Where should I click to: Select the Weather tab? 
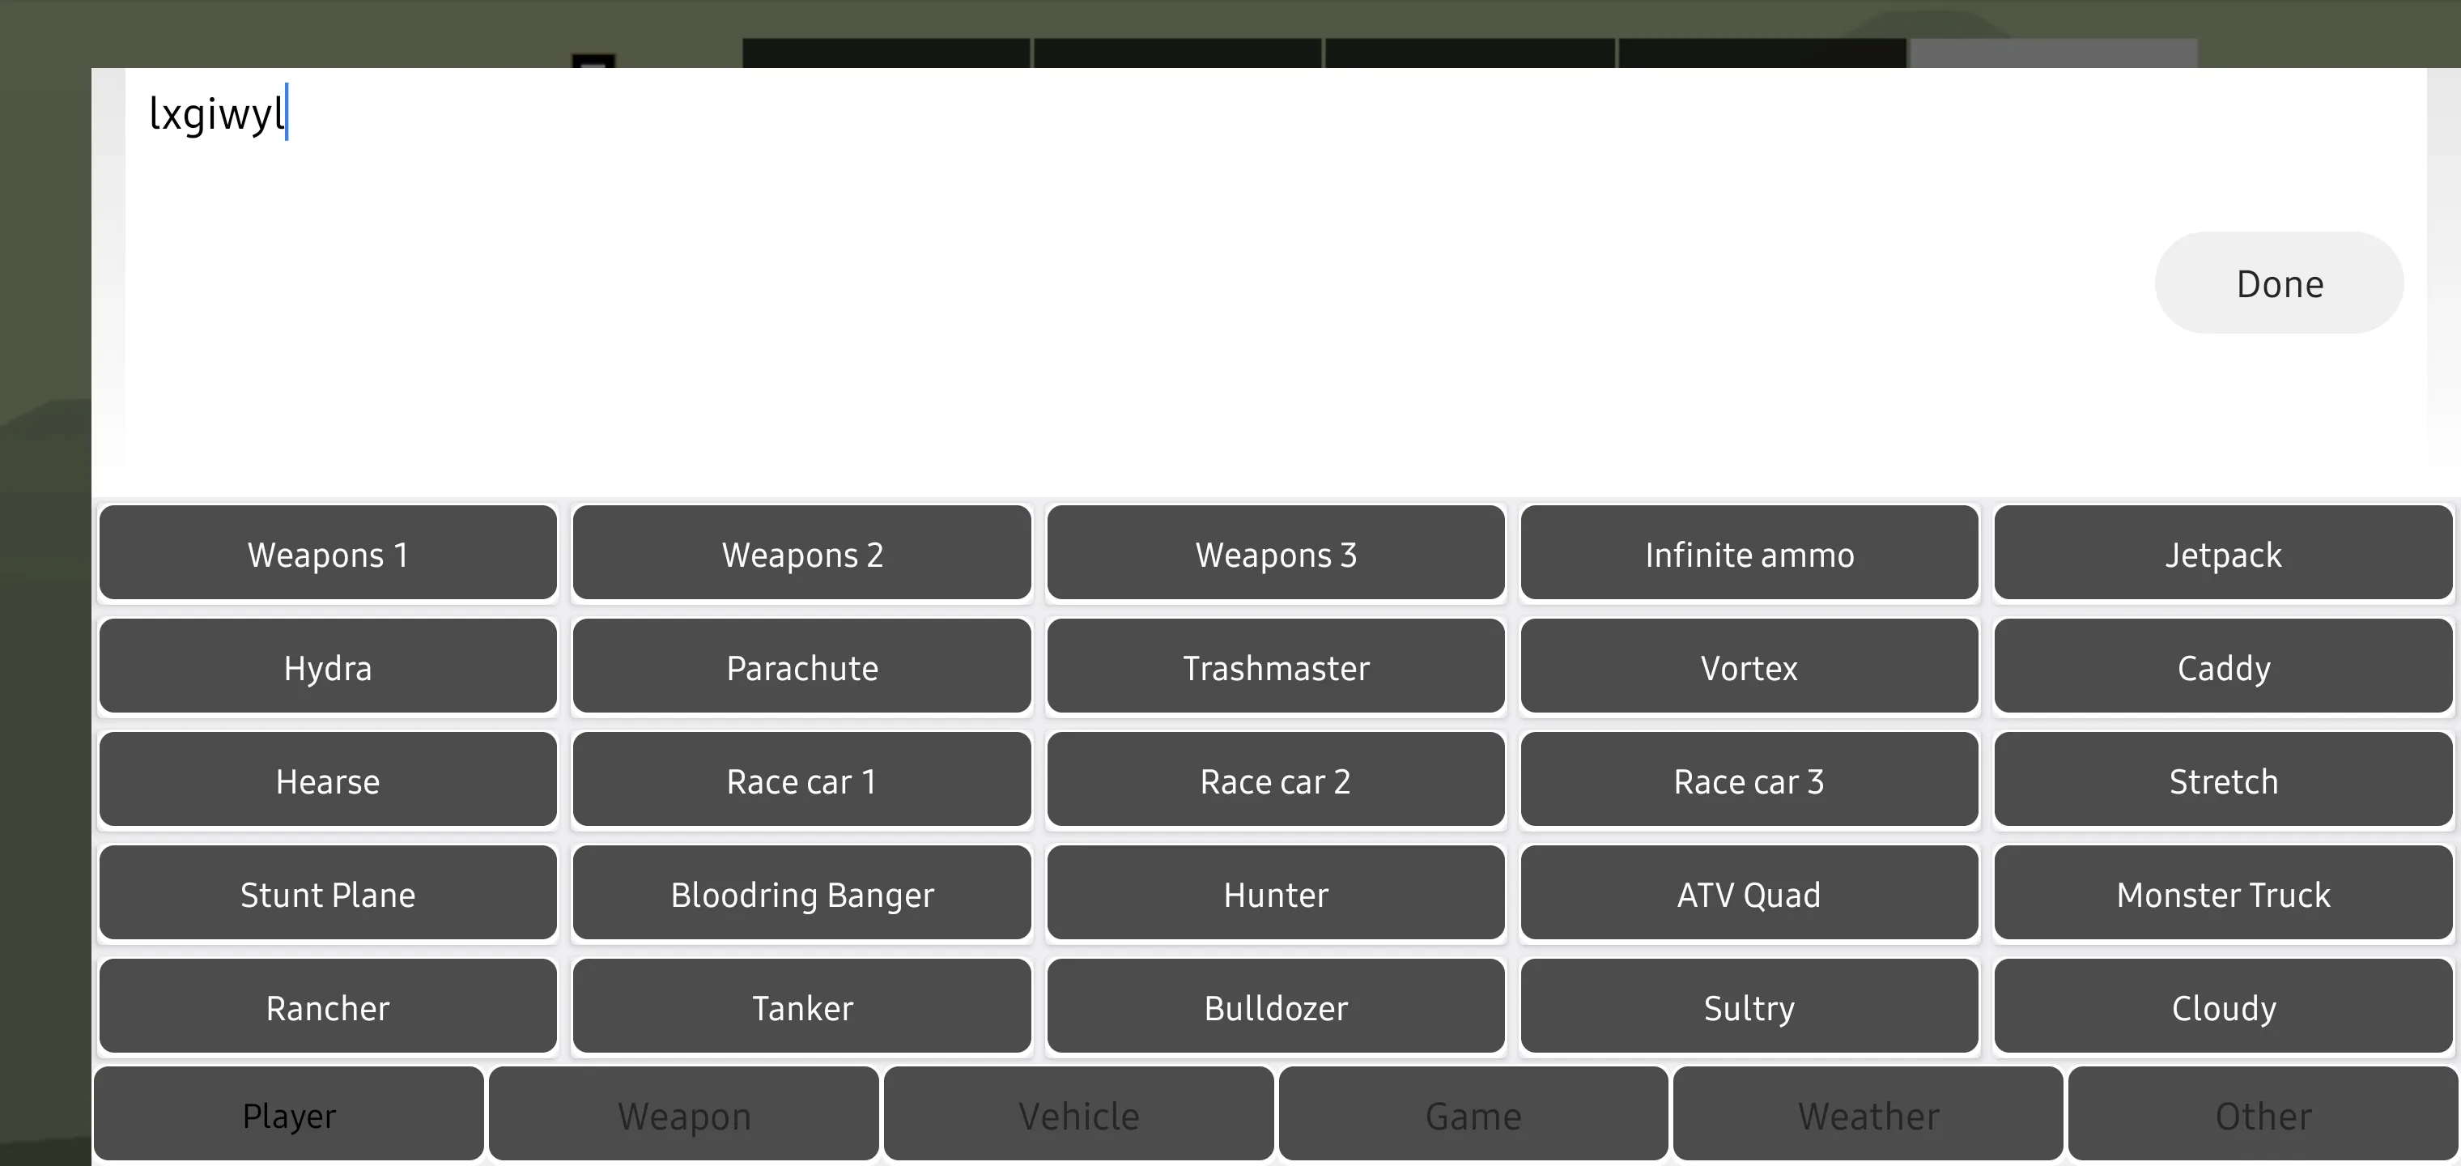[x=1868, y=1114]
